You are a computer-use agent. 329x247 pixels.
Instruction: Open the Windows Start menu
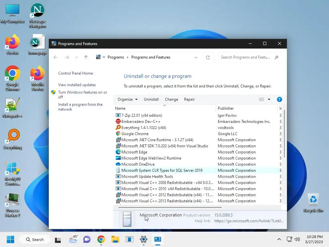click(10, 239)
